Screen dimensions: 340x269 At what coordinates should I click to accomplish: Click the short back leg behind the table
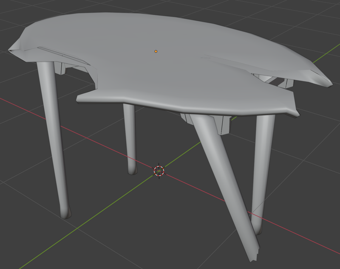coord(130,136)
